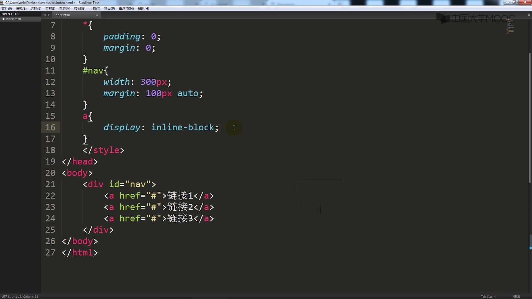532x299 pixels.
Task: Go to the previous tab with the left arrow
Action: [x=45, y=15]
